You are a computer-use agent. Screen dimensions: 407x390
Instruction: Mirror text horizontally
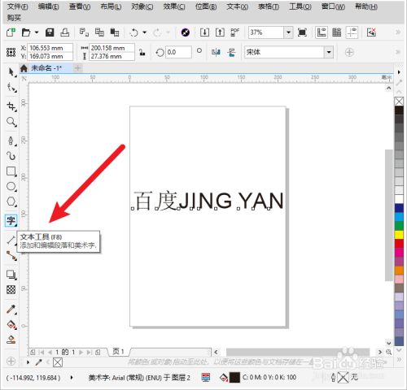coord(216,52)
